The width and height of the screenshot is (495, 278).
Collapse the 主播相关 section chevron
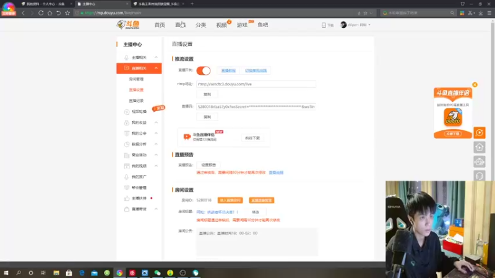click(156, 57)
